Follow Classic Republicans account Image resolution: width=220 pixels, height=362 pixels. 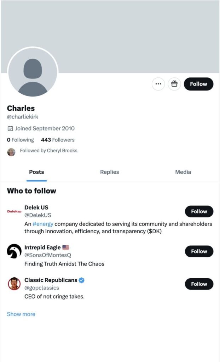pyautogui.click(x=199, y=284)
